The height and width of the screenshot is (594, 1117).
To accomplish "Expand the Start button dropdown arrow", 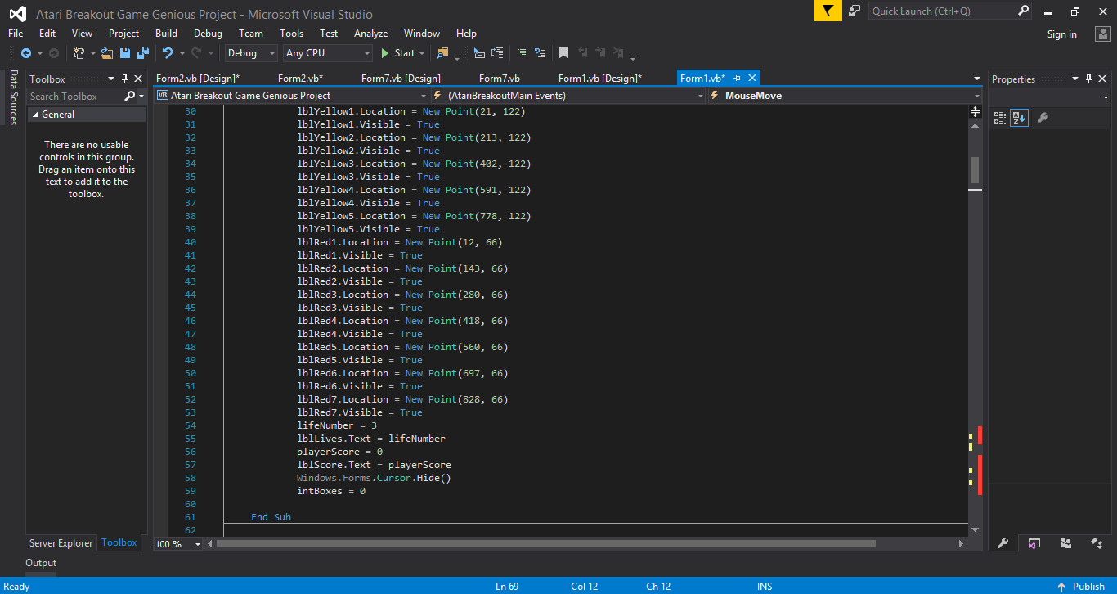I will click(422, 53).
